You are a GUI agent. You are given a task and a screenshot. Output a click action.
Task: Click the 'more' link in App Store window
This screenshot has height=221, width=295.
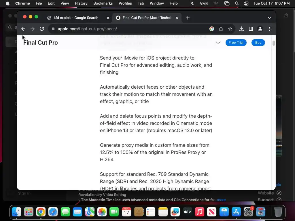coord(221,200)
